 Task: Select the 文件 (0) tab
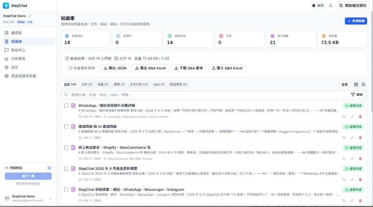click(87, 84)
